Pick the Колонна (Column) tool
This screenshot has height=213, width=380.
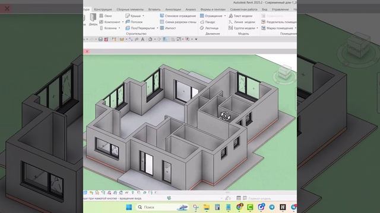tap(108, 28)
